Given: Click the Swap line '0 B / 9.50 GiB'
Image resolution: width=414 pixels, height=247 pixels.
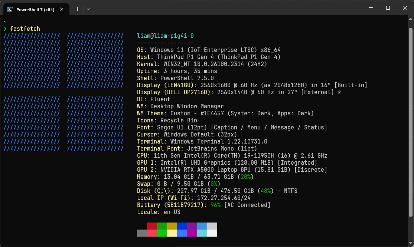Looking at the screenshot, I should 180,184.
